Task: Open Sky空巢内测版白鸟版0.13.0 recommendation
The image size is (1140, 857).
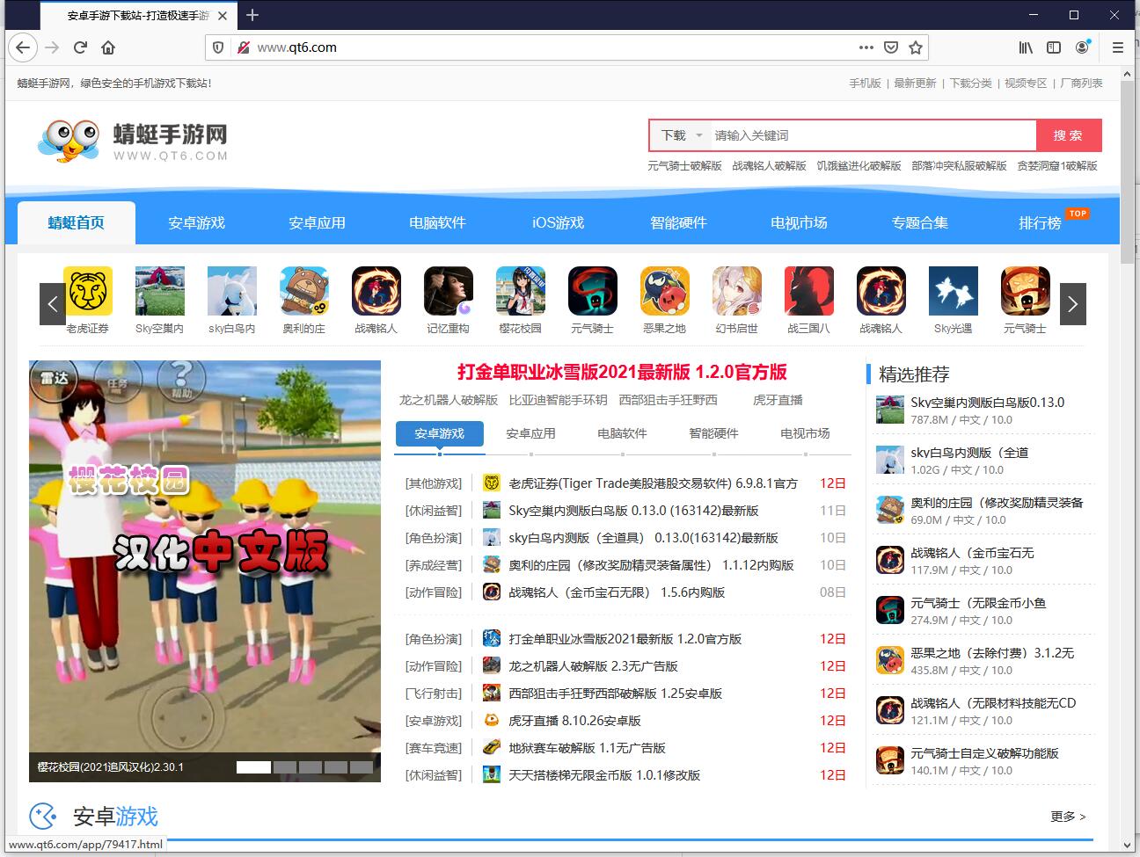Action: (987, 403)
